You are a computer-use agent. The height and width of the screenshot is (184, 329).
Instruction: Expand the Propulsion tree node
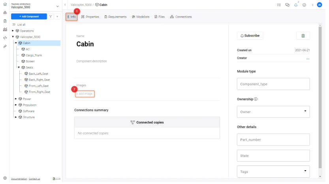click(15, 105)
